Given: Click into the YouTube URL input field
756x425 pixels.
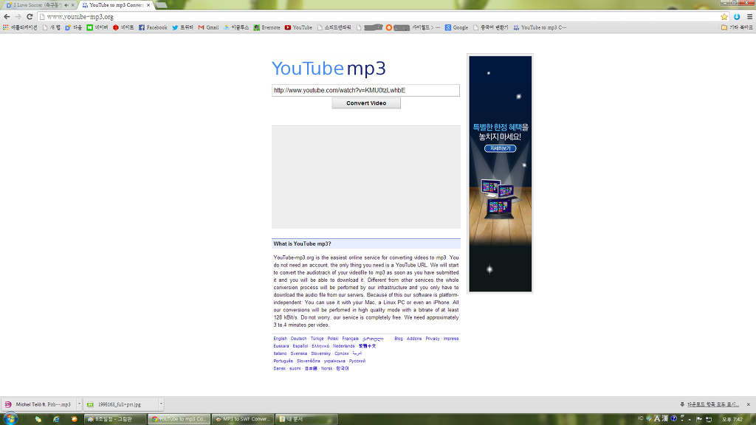Looking at the screenshot, I should [365, 90].
